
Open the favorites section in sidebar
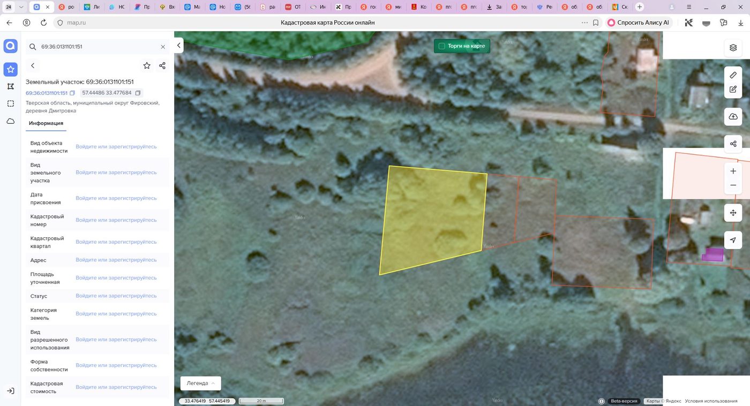(x=10, y=69)
